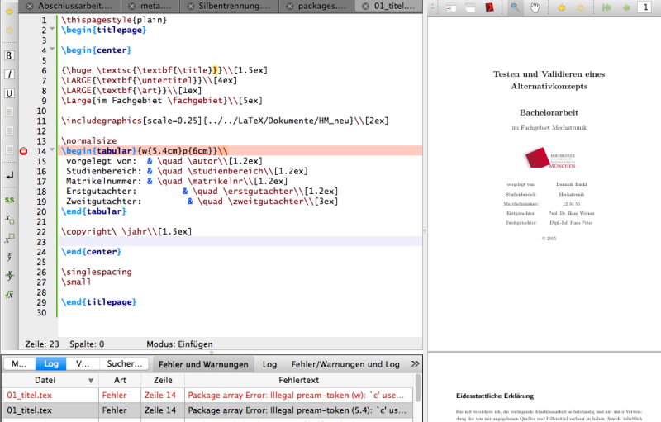Image resolution: width=661 pixels, height=422 pixels.
Task: Open the red PDF external viewer icon
Action: point(489,7)
